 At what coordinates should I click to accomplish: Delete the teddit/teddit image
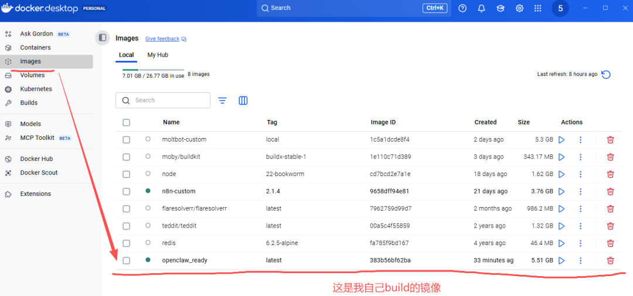(610, 226)
